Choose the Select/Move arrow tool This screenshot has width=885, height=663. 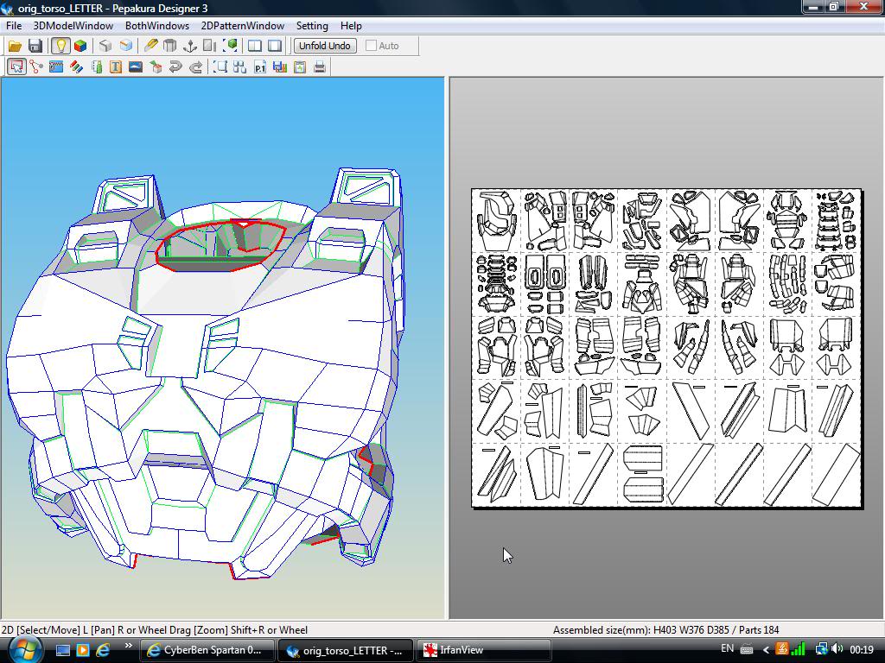16,67
